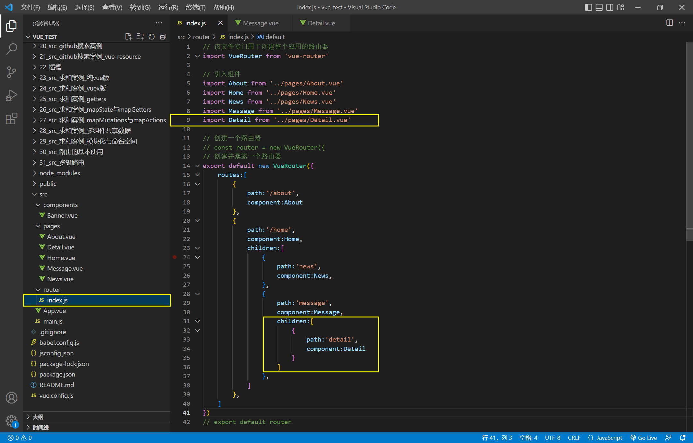693x443 pixels.
Task: Create a new file in VUE_TEST
Action: click(129, 37)
